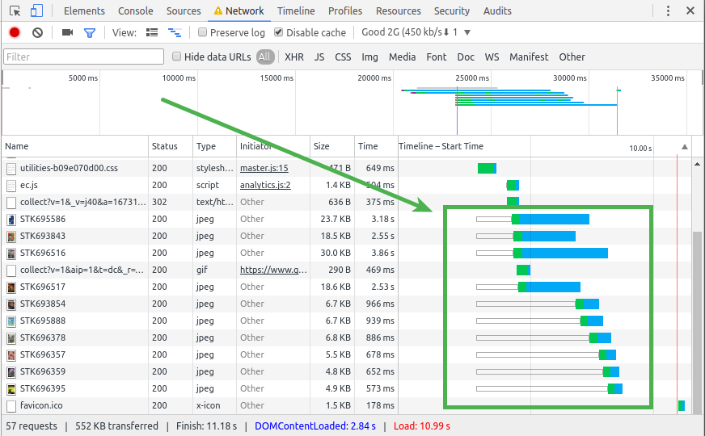Open the master.js:15 initiator link
The width and height of the screenshot is (705, 436).
[264, 168]
